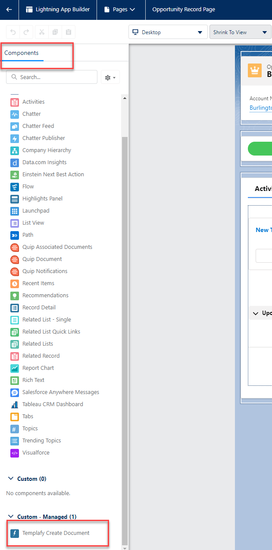Collapse the Custom (0) section
Screen dimensions: 272x550
click(x=11, y=479)
